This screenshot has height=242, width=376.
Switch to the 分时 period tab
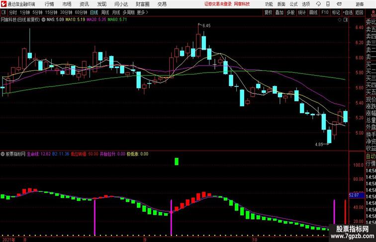pos(13,12)
